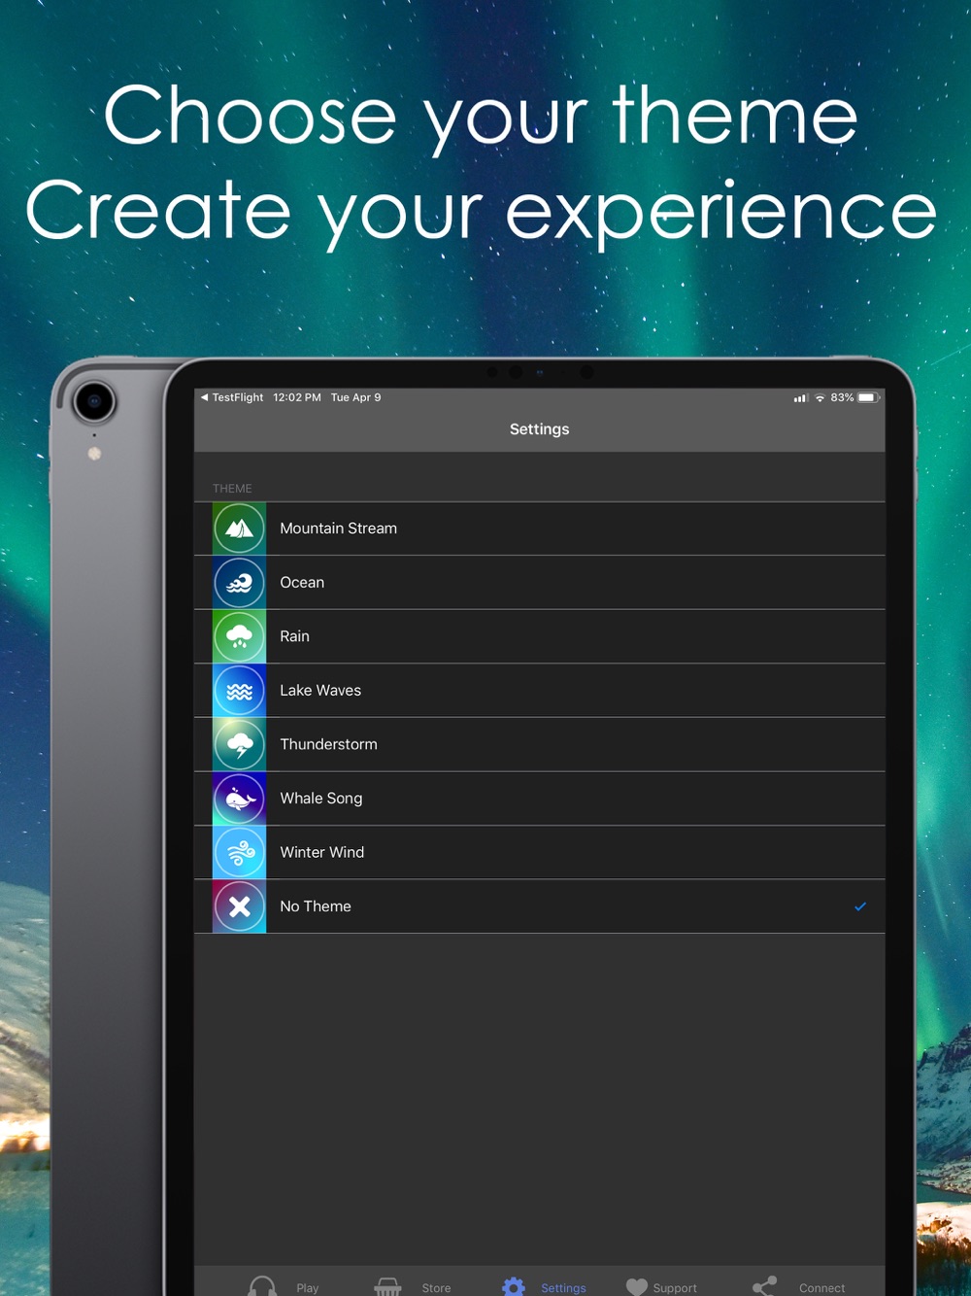The image size is (971, 1296).
Task: Switch to the Settings tab
Action: coord(544,1286)
